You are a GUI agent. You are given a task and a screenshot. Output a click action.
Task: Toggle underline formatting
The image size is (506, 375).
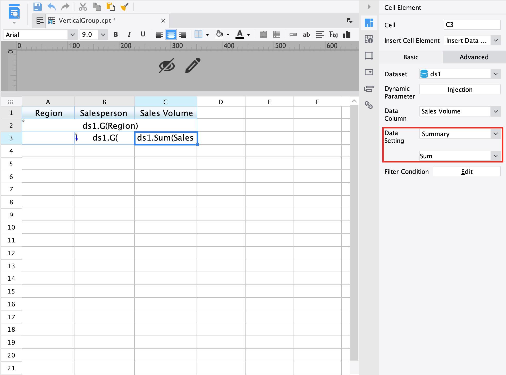click(x=143, y=34)
